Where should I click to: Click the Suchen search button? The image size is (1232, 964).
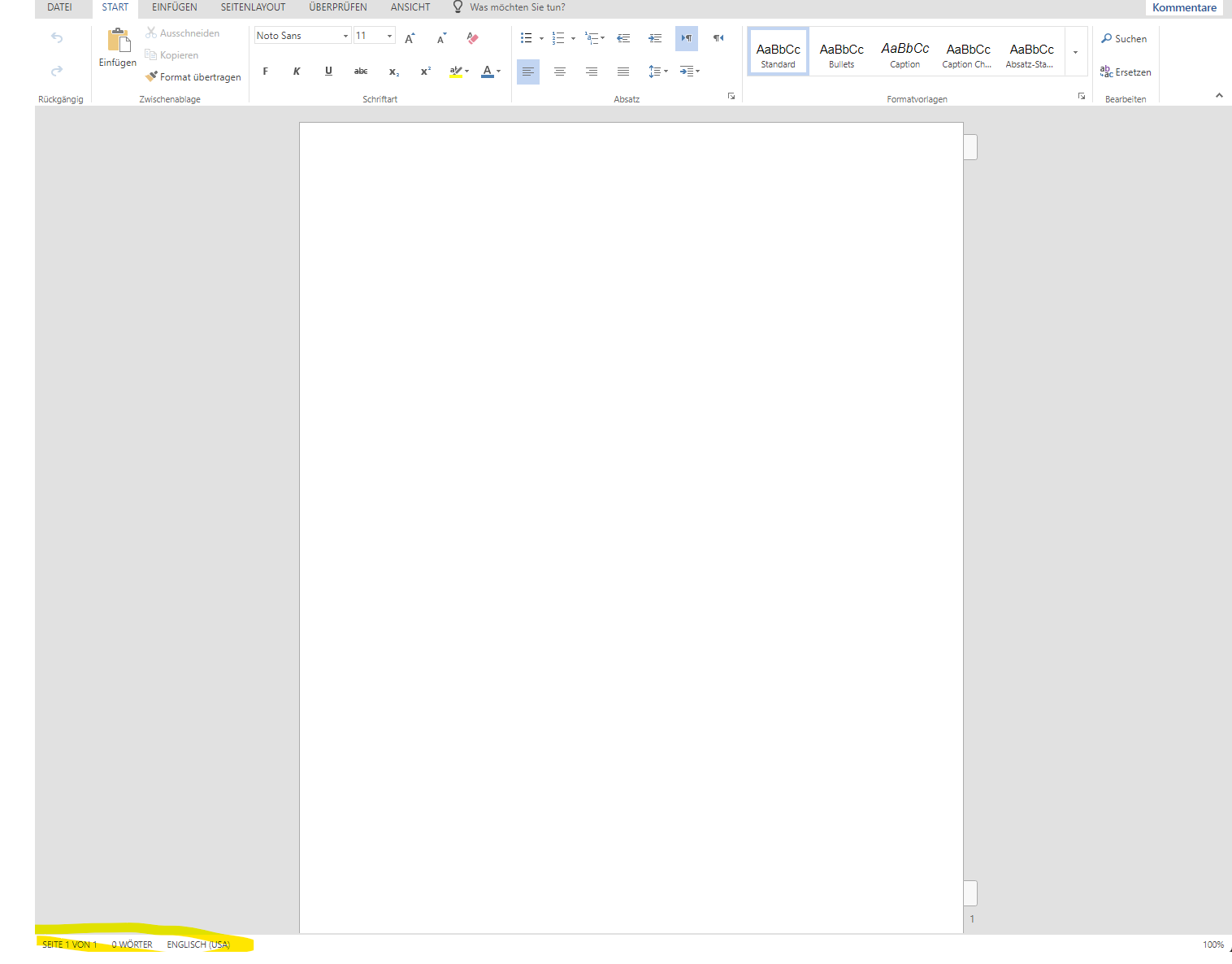pos(1124,38)
